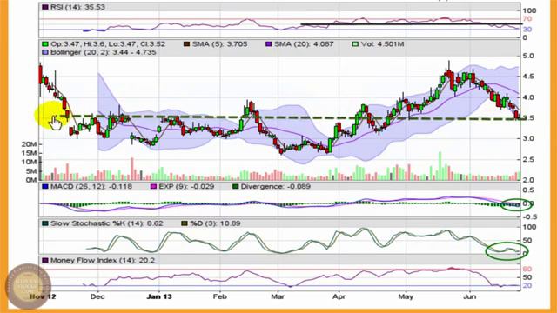Select the 'Vol: 4.501M' label
This screenshot has width=557, height=313.
(382, 44)
